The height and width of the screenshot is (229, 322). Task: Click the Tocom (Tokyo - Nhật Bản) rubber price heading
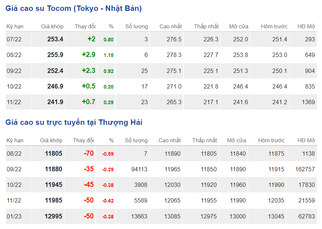[x=74, y=8]
